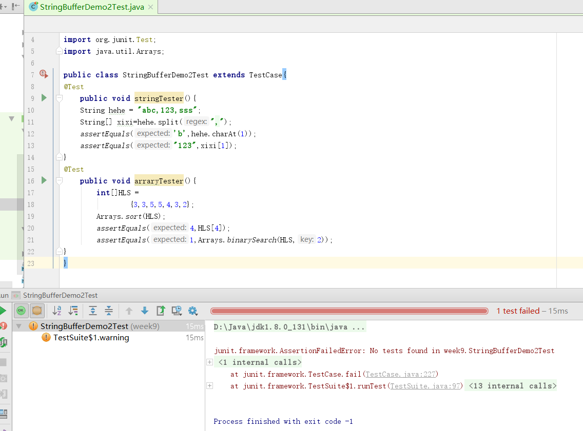Image resolution: width=583 pixels, height=431 pixels.
Task: Click the grayed stop process button
Action: point(4,362)
